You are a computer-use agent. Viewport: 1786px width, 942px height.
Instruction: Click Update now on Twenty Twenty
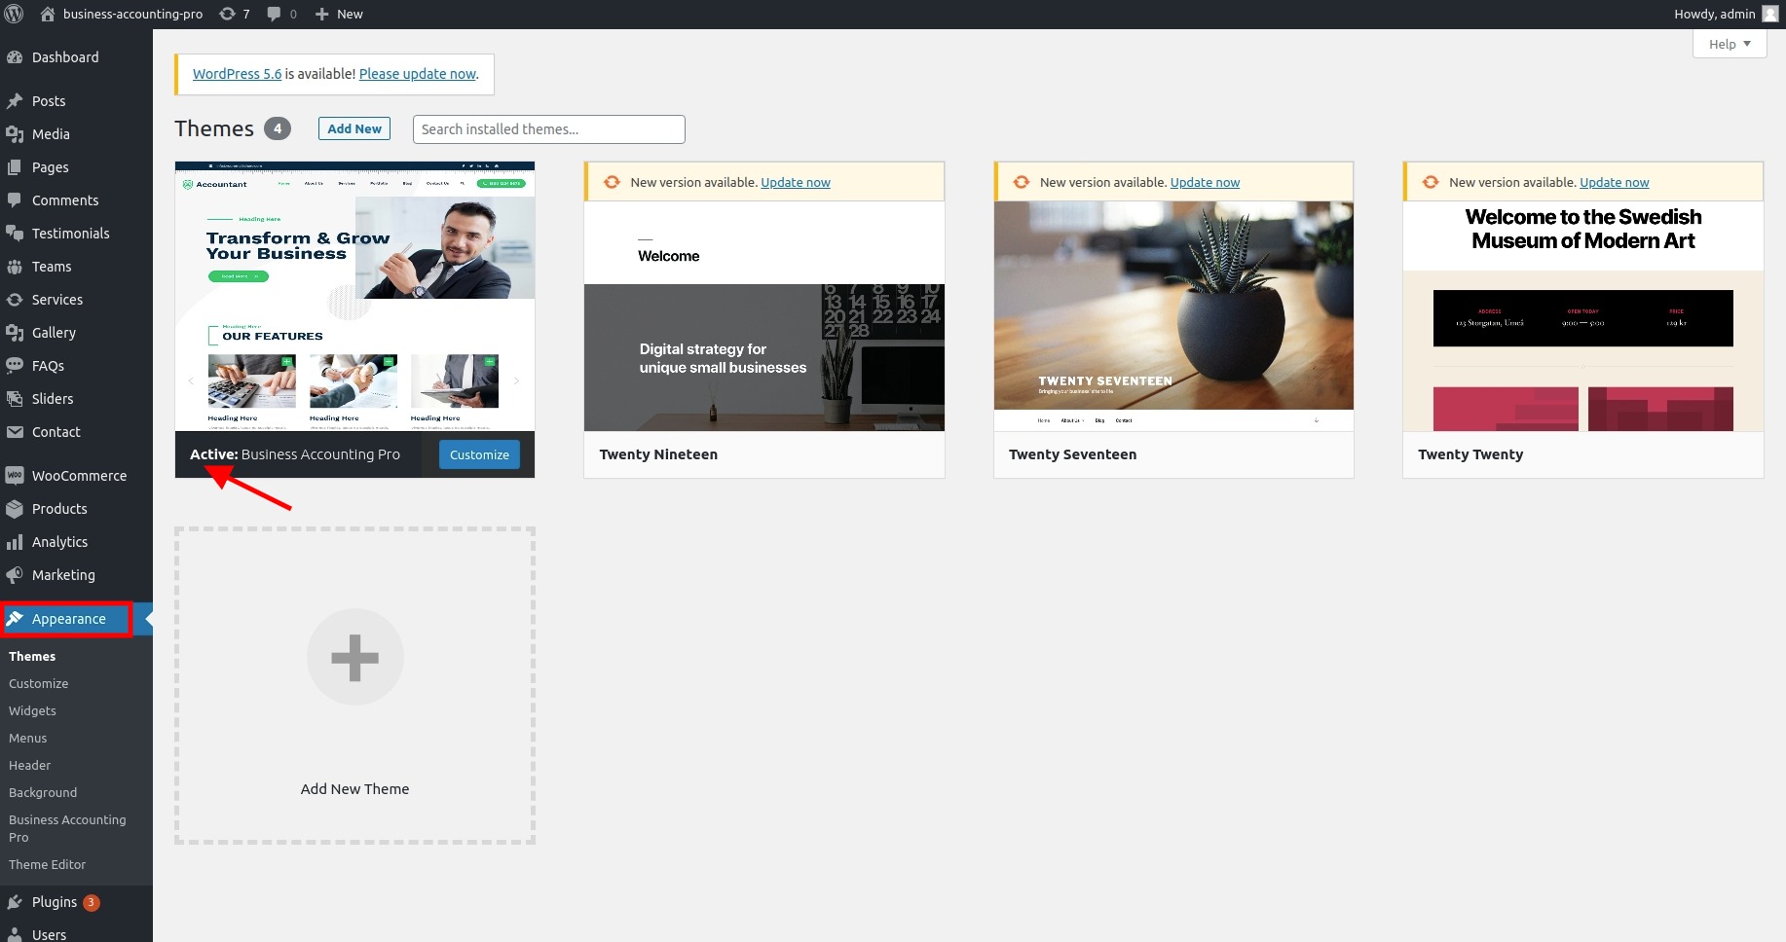[1615, 182]
